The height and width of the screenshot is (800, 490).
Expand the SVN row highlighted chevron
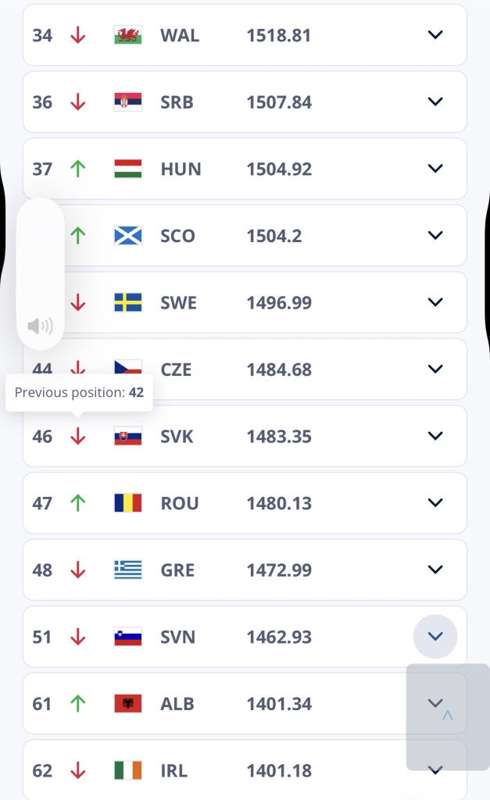pyautogui.click(x=435, y=636)
